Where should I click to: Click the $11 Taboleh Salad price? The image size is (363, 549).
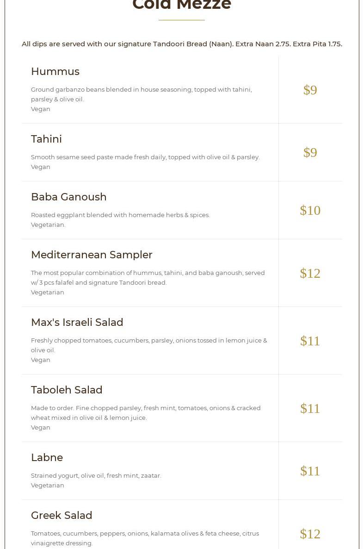coord(310,408)
